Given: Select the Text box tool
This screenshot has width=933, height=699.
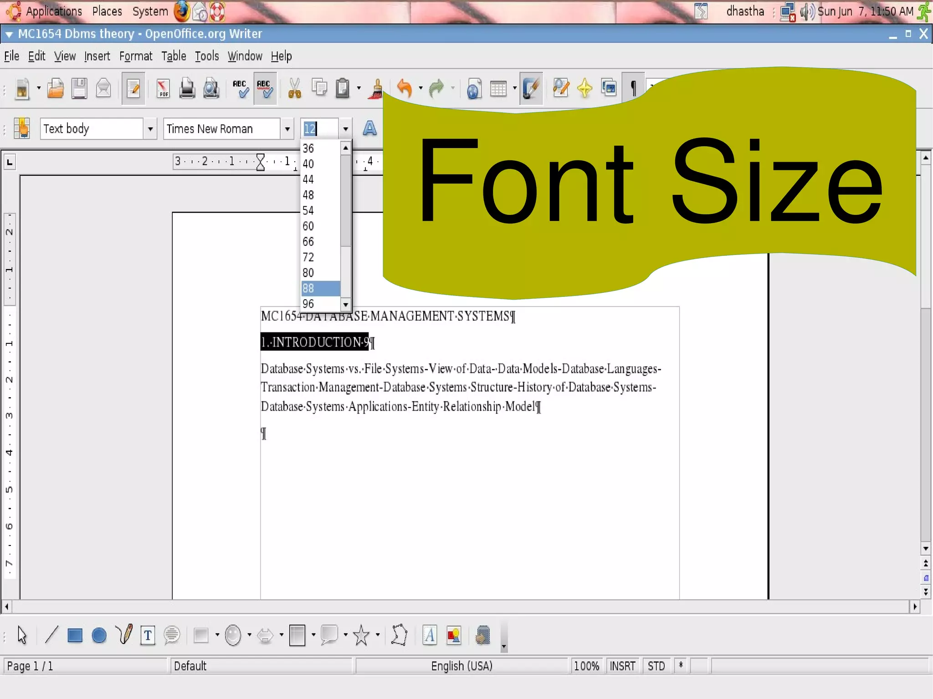Looking at the screenshot, I should 148,635.
